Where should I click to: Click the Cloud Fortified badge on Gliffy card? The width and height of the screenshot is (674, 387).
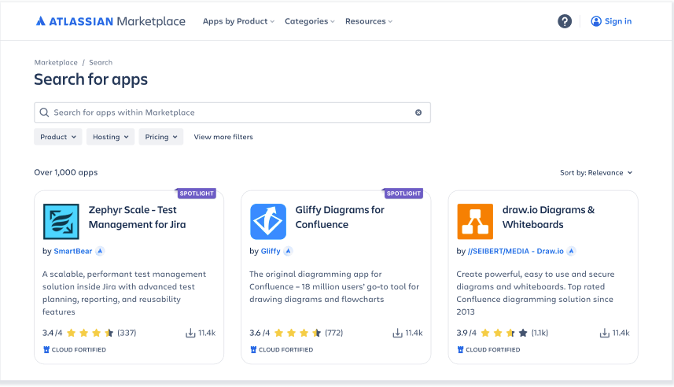[282, 350]
